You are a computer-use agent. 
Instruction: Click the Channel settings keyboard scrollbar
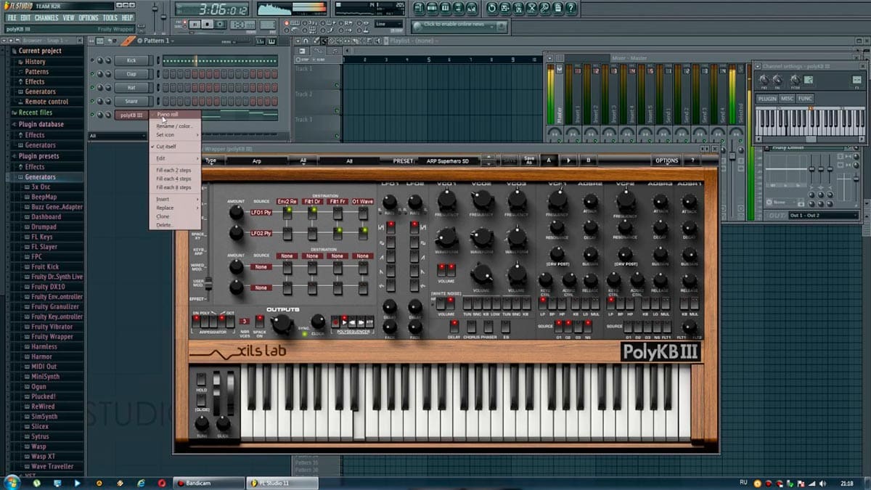click(811, 139)
